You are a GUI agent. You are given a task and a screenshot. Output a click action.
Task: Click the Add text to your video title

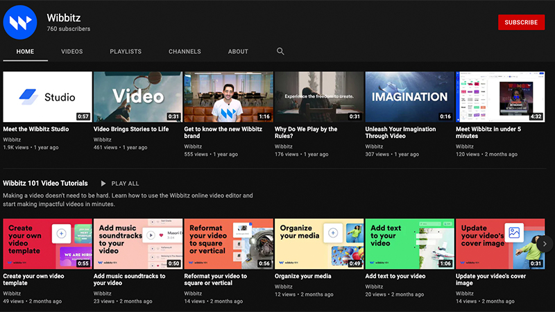point(395,276)
